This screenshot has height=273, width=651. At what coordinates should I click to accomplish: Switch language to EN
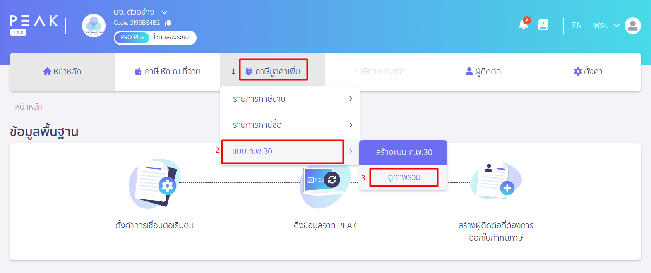tap(577, 26)
